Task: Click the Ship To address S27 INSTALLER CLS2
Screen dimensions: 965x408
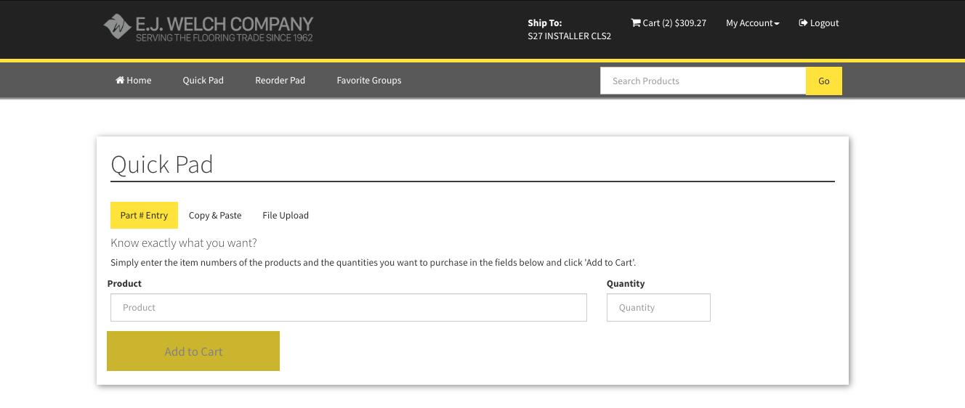Action: click(x=570, y=36)
